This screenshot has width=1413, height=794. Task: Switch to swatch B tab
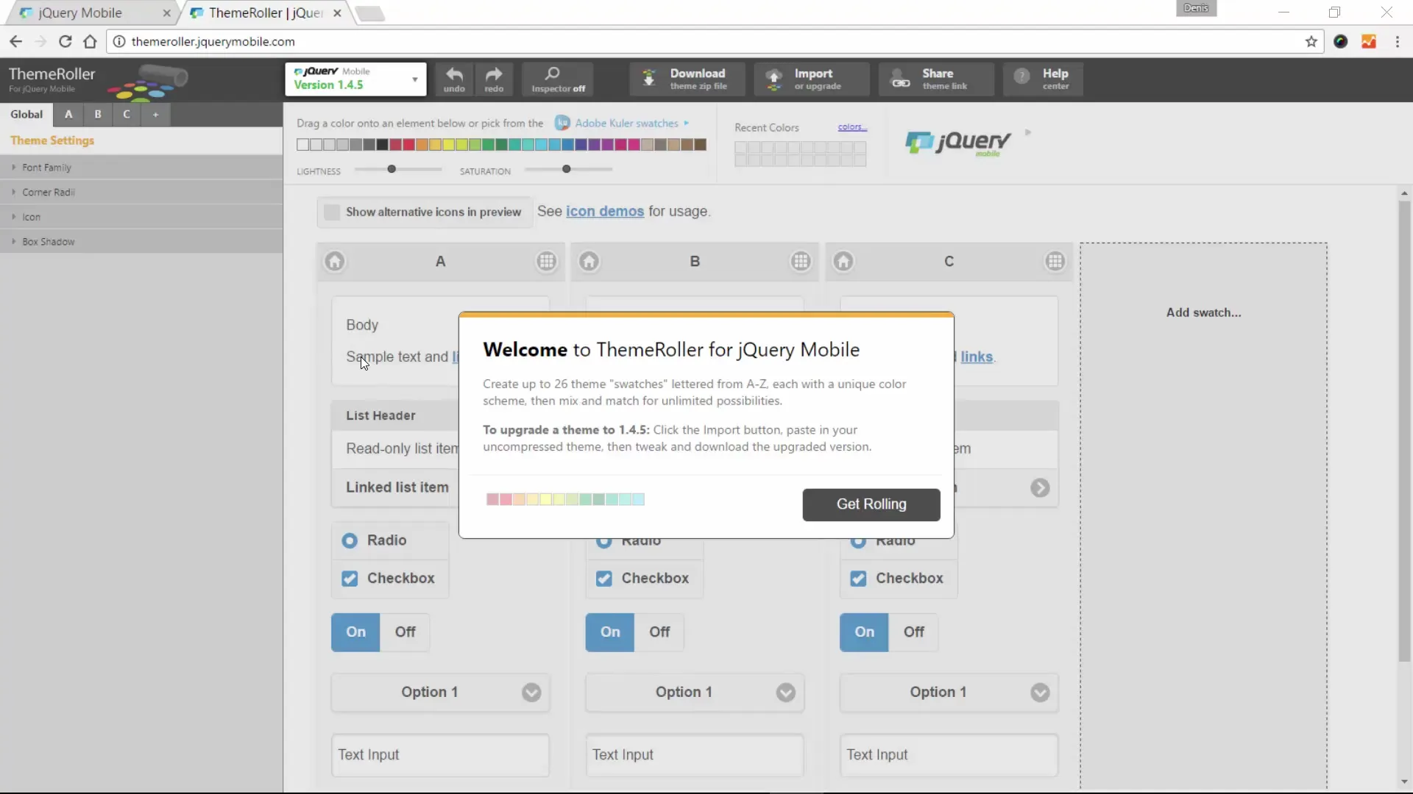(x=98, y=114)
